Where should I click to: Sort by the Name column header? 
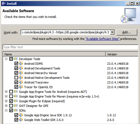click(x=54, y=54)
